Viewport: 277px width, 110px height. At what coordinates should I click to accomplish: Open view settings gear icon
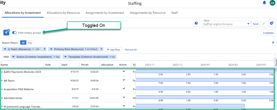pyautogui.click(x=272, y=23)
